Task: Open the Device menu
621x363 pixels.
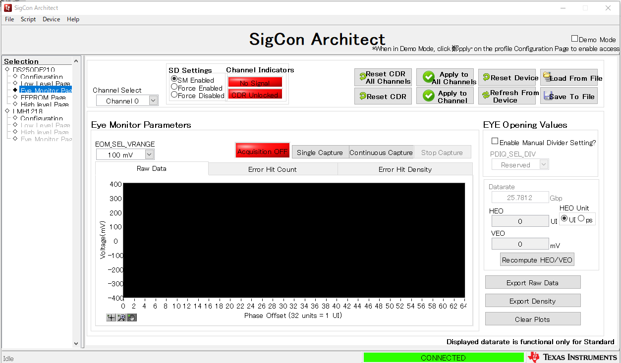Action: click(51, 19)
